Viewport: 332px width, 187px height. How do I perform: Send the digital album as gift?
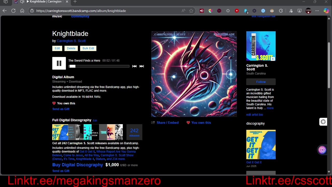pos(61,109)
